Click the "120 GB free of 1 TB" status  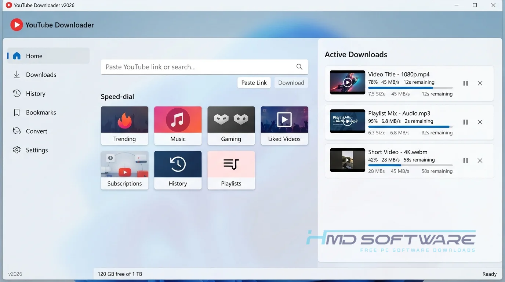pos(120,274)
